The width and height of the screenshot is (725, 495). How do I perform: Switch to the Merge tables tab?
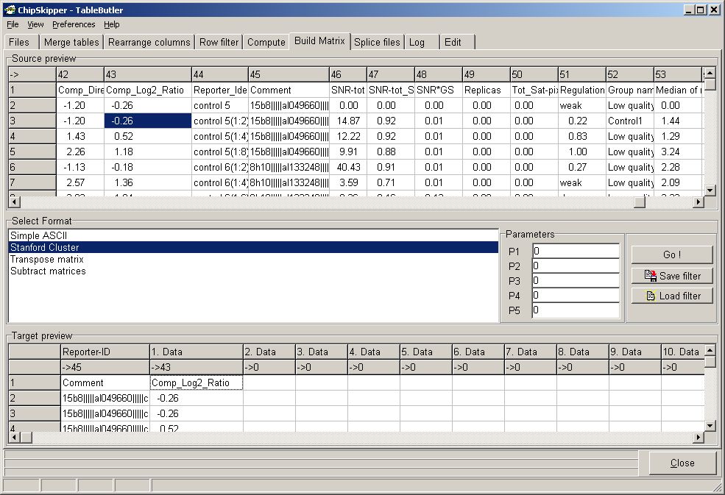tap(71, 42)
